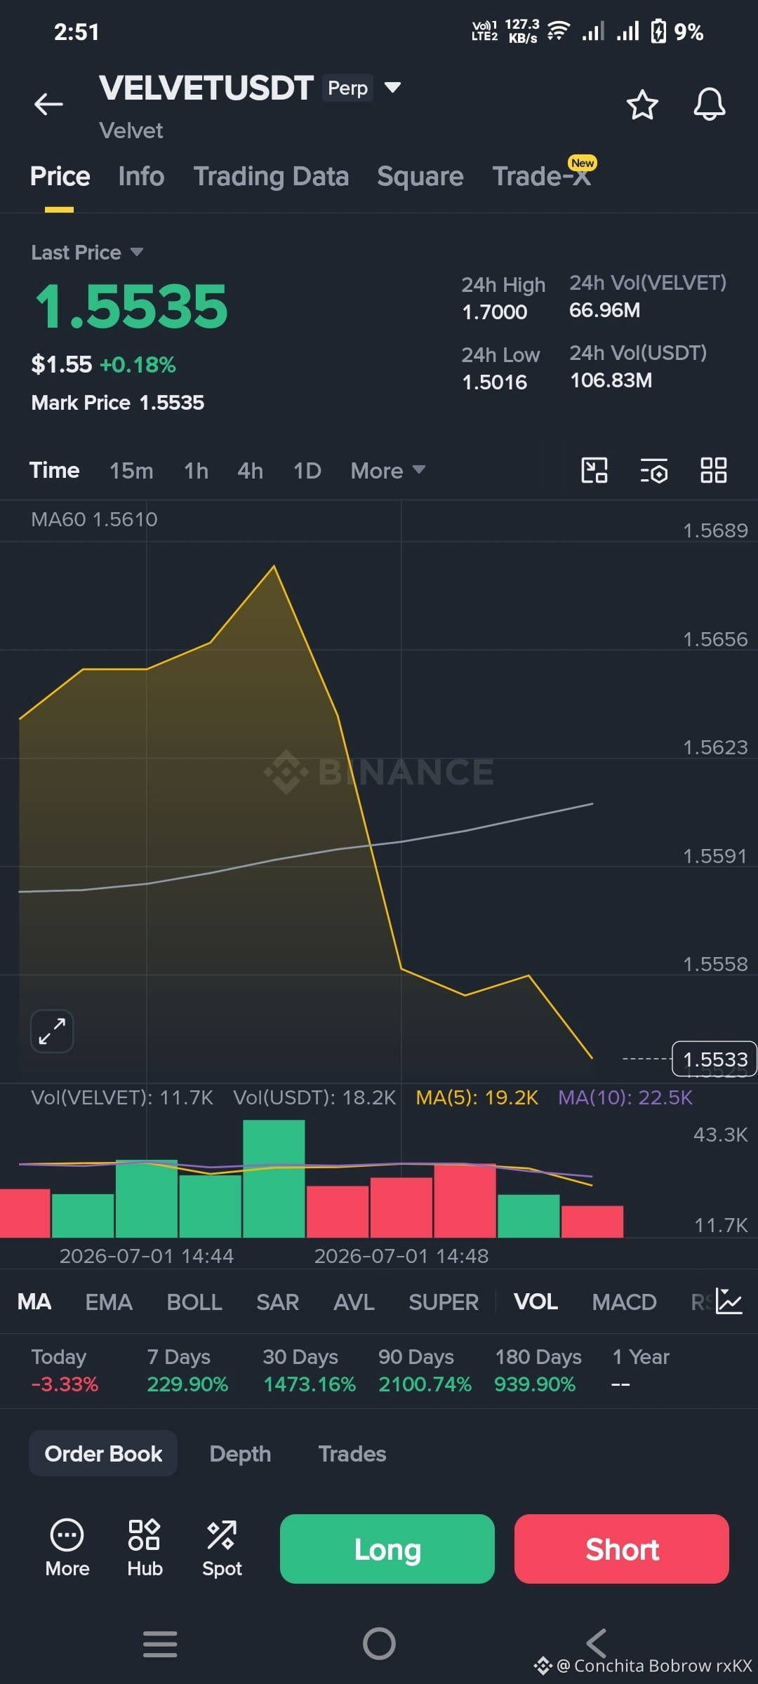This screenshot has width=758, height=1684.
Task: Tap the Mark Price 1.5535 text
Action: pos(118,403)
